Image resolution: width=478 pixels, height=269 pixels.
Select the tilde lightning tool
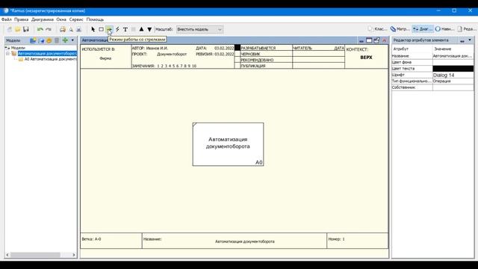pyautogui.click(x=117, y=29)
